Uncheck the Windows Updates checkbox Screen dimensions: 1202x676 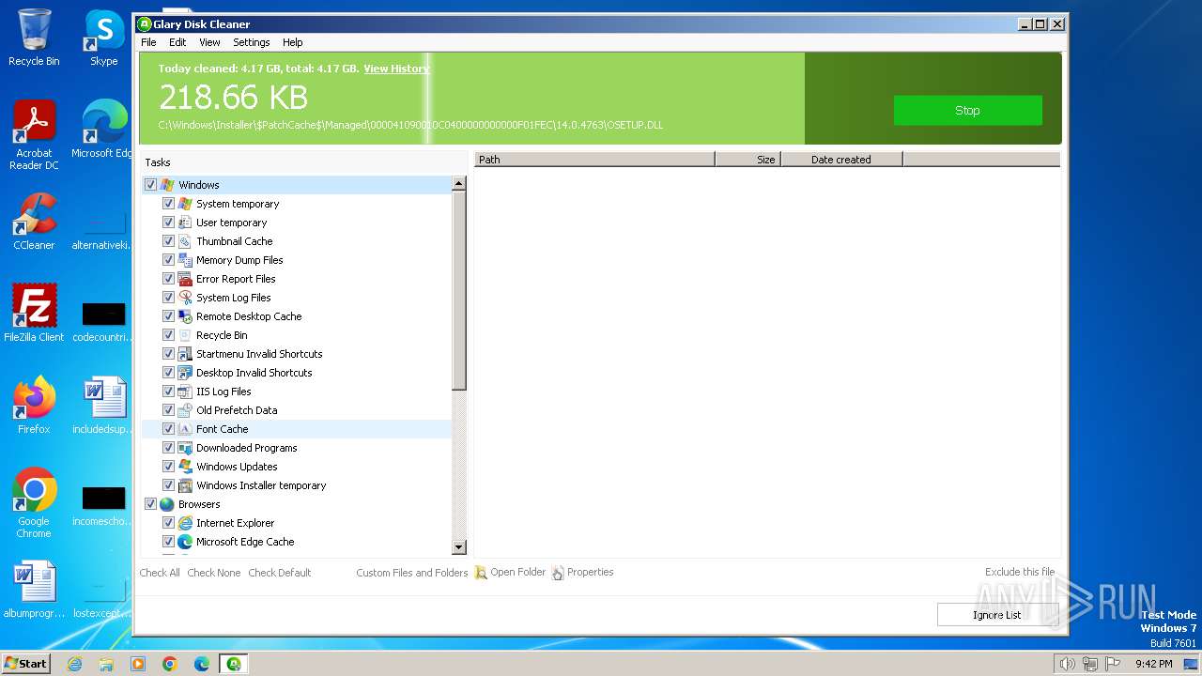click(168, 467)
